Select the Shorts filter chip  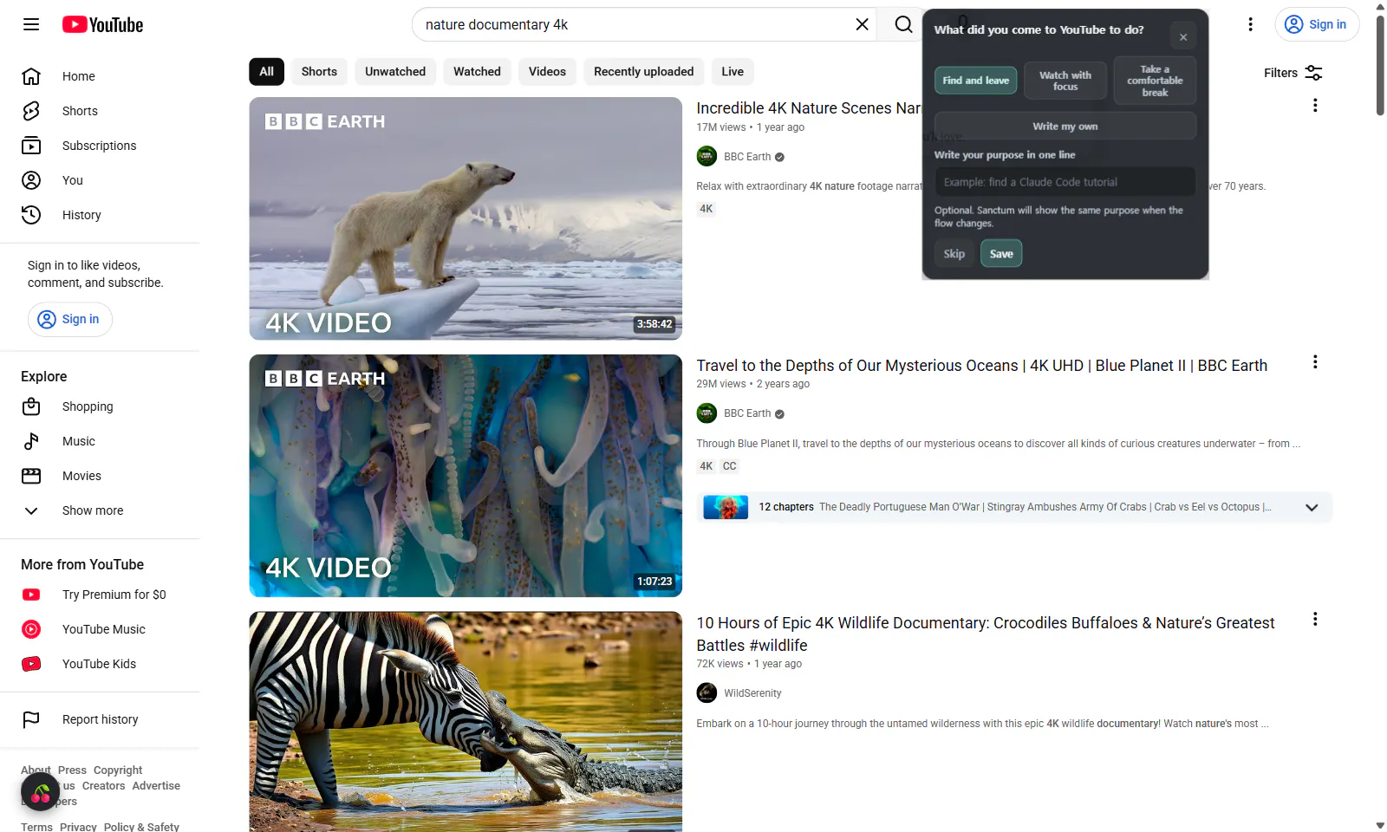click(x=319, y=72)
